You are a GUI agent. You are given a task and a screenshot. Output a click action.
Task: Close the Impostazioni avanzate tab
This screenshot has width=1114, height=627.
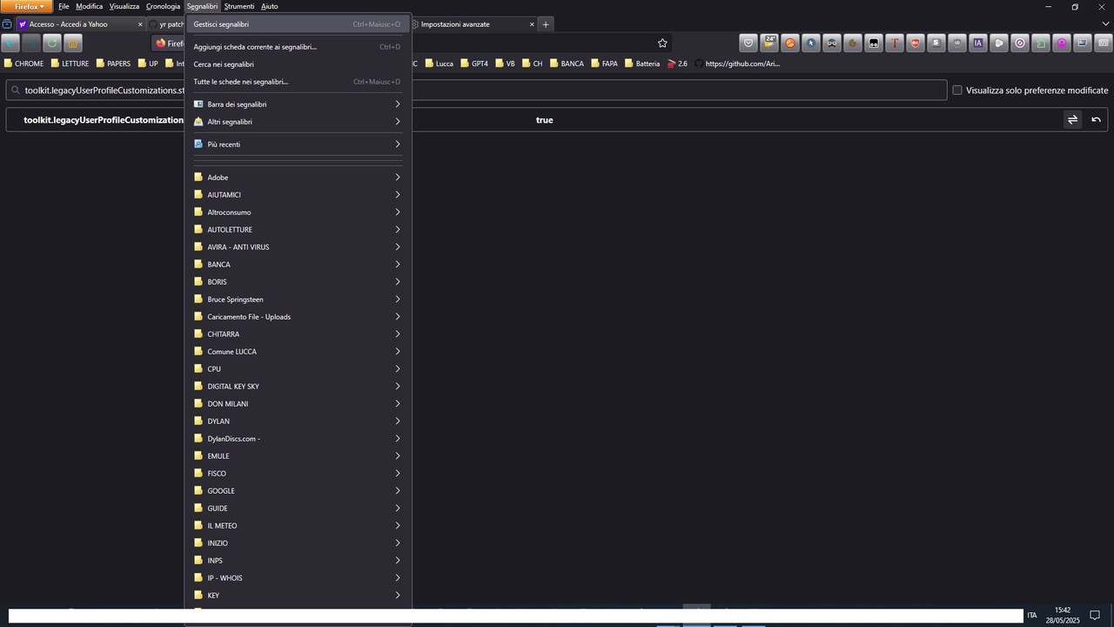(x=532, y=24)
